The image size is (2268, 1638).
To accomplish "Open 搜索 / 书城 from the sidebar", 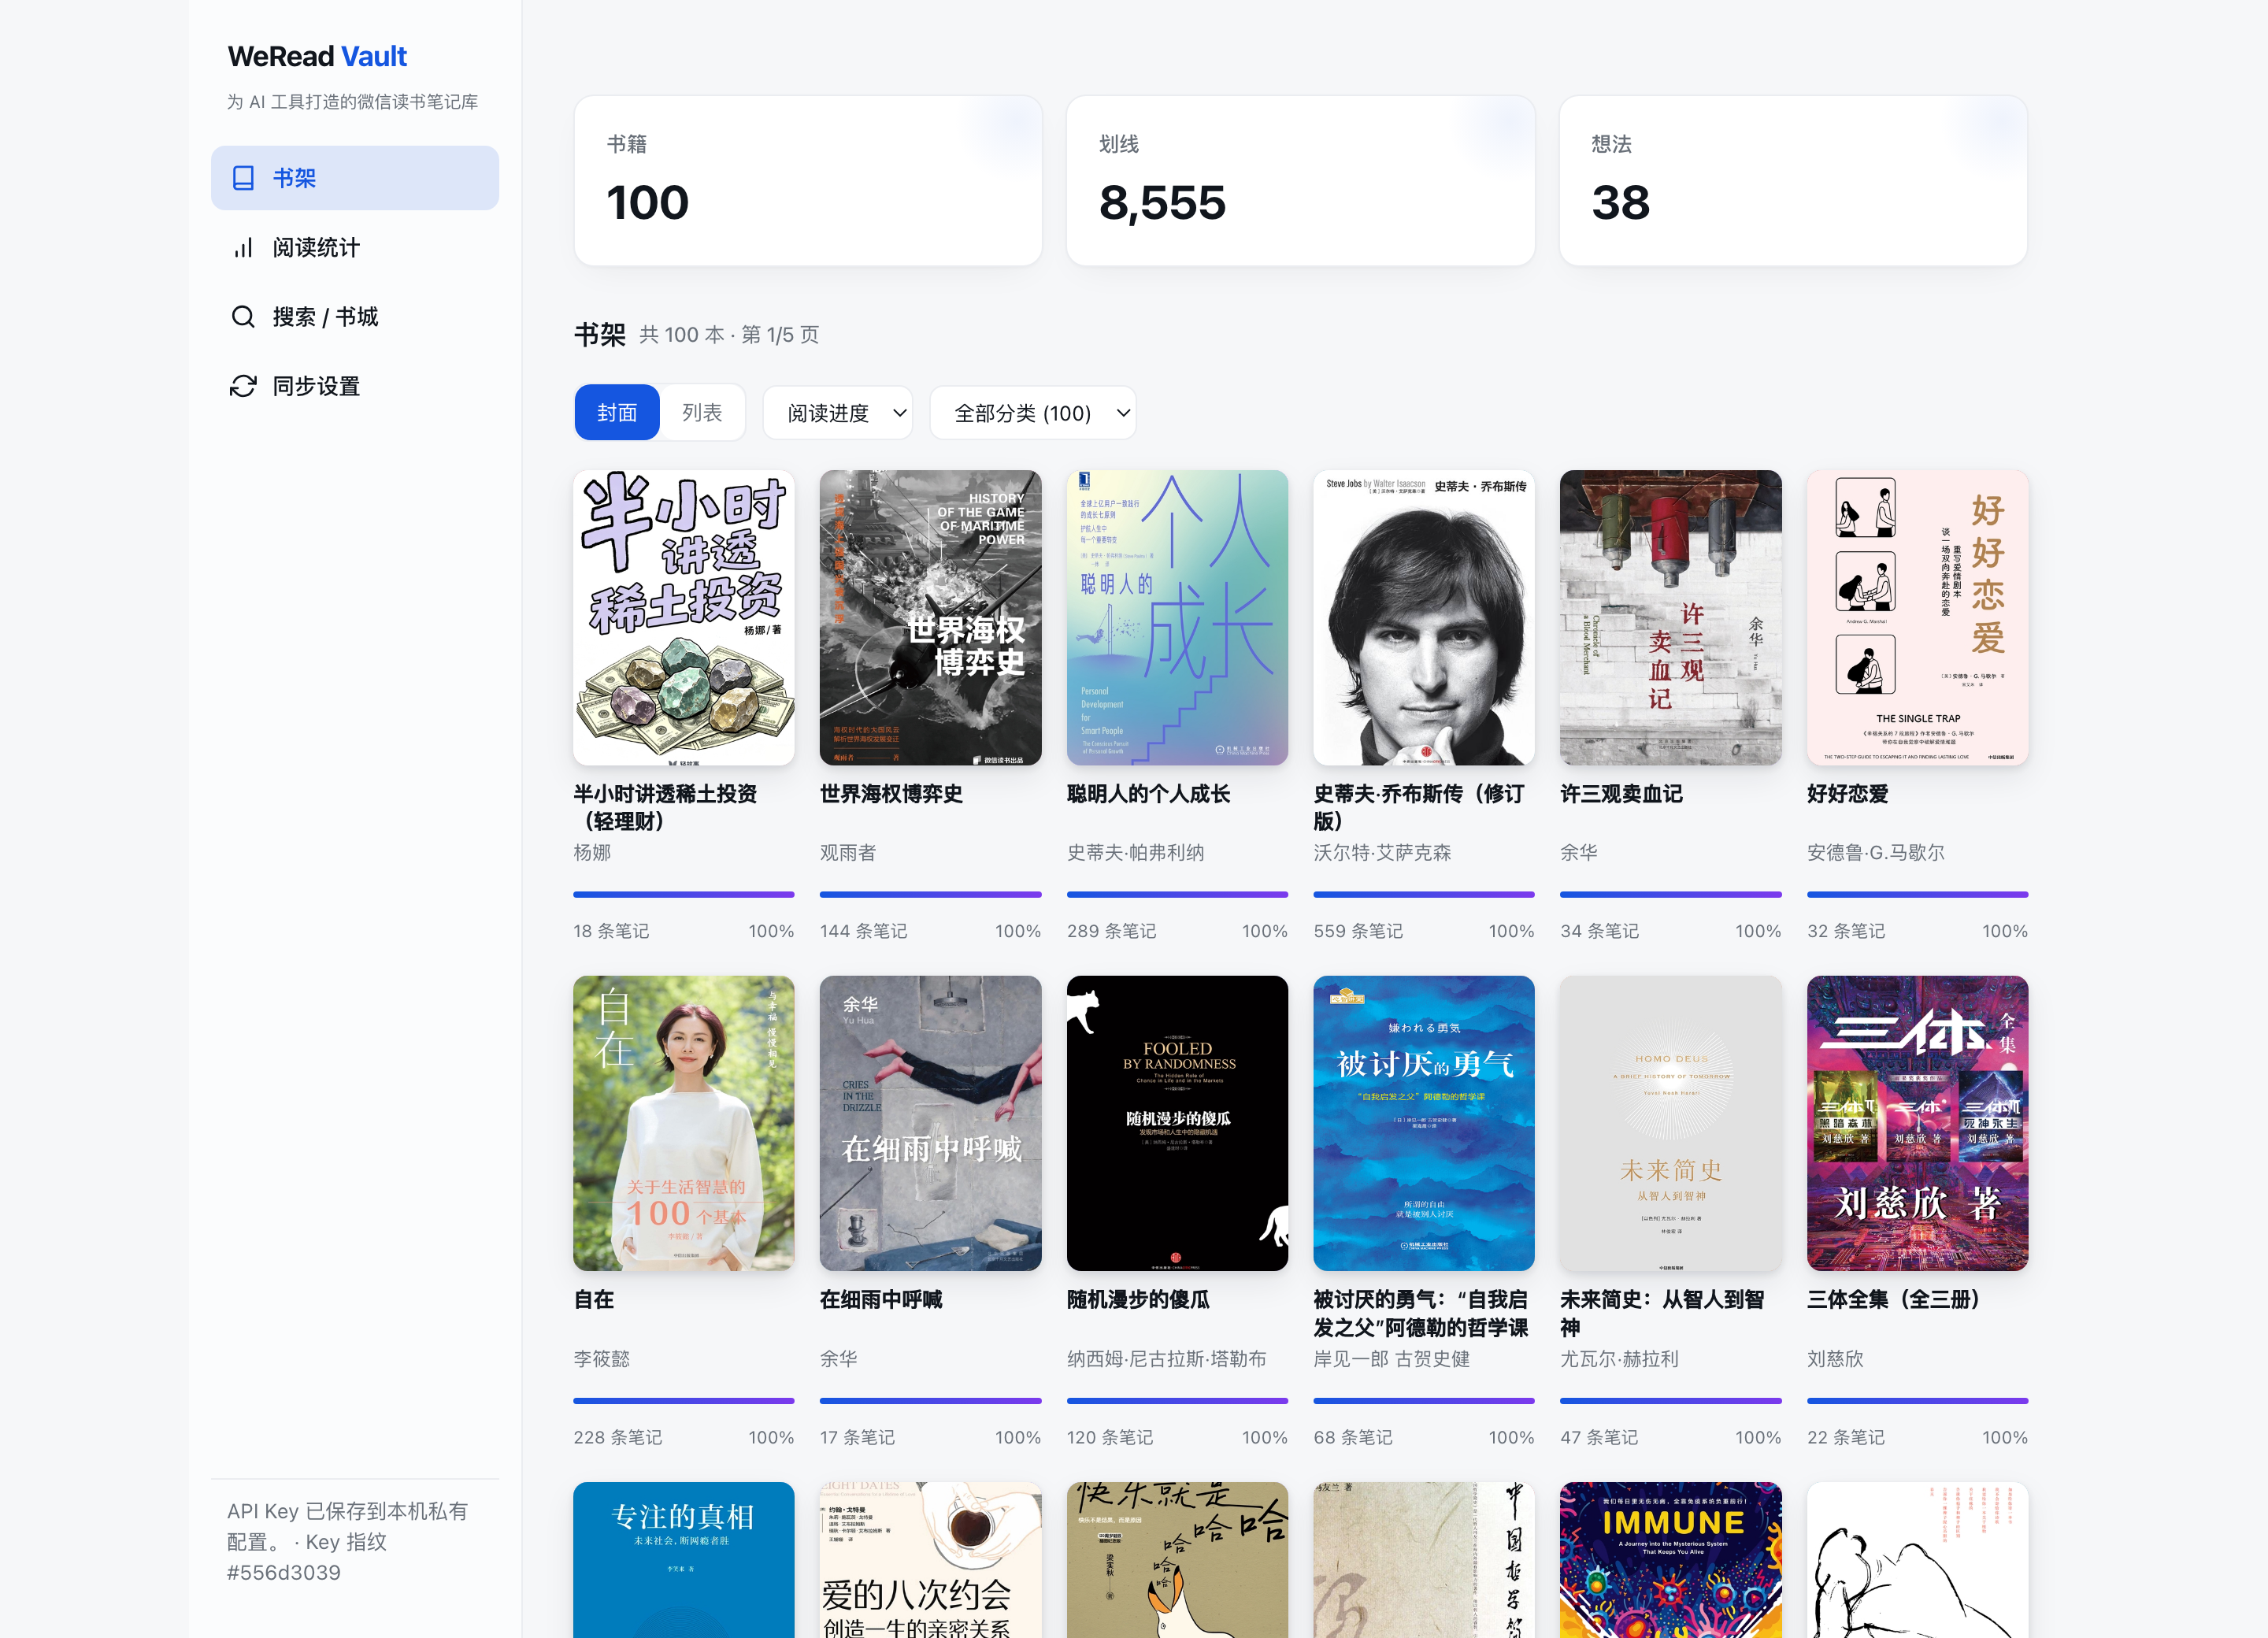I will point(355,317).
